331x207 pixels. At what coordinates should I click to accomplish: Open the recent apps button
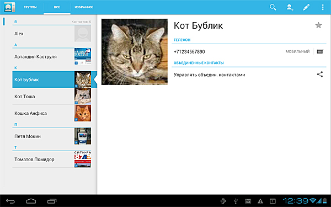[x=52, y=201]
